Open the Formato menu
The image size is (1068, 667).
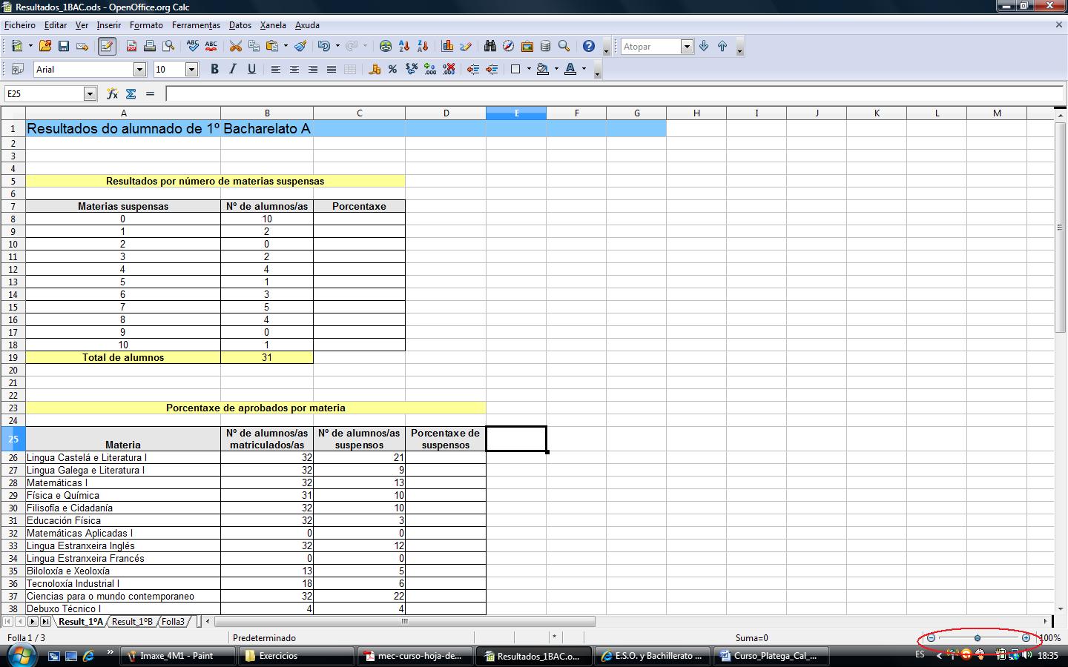pos(146,25)
